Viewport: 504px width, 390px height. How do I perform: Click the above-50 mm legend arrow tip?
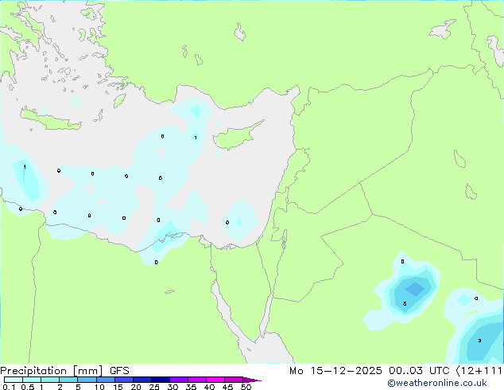252,380
